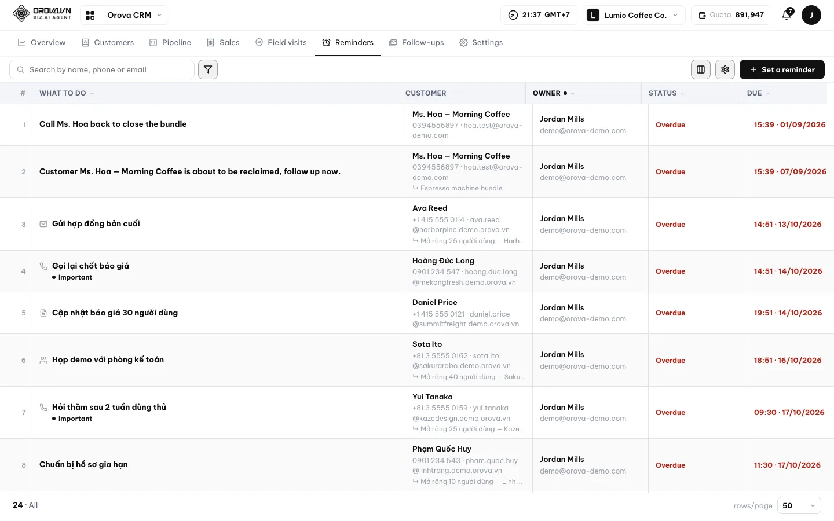The height and width of the screenshot is (521, 834).
Task: Click the filter funnel icon
Action: pos(208,69)
